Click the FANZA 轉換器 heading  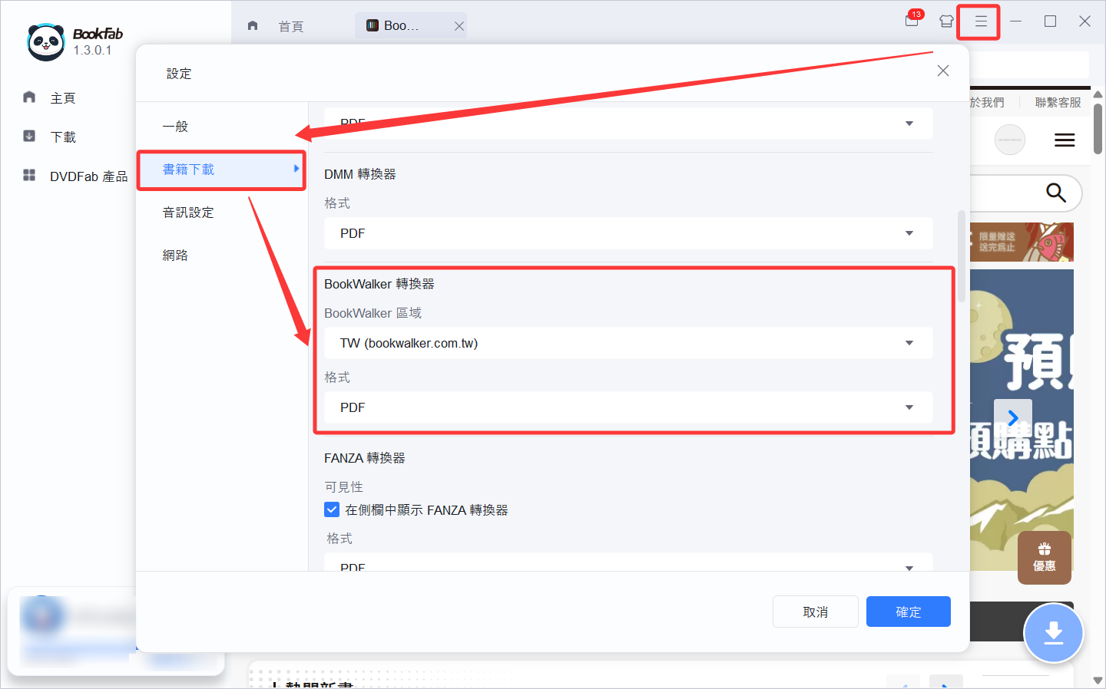click(x=365, y=458)
